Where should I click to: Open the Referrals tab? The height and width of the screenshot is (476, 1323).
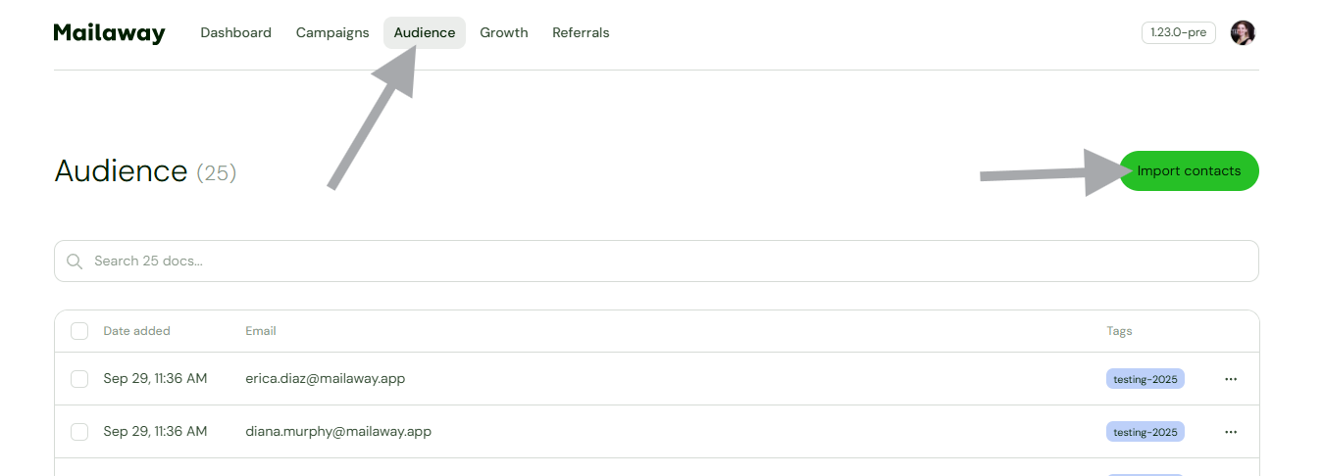581,32
